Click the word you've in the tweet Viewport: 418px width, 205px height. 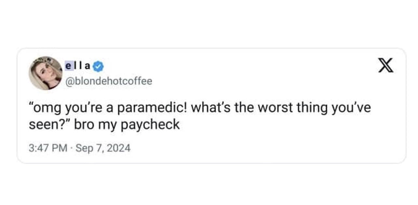coord(351,109)
